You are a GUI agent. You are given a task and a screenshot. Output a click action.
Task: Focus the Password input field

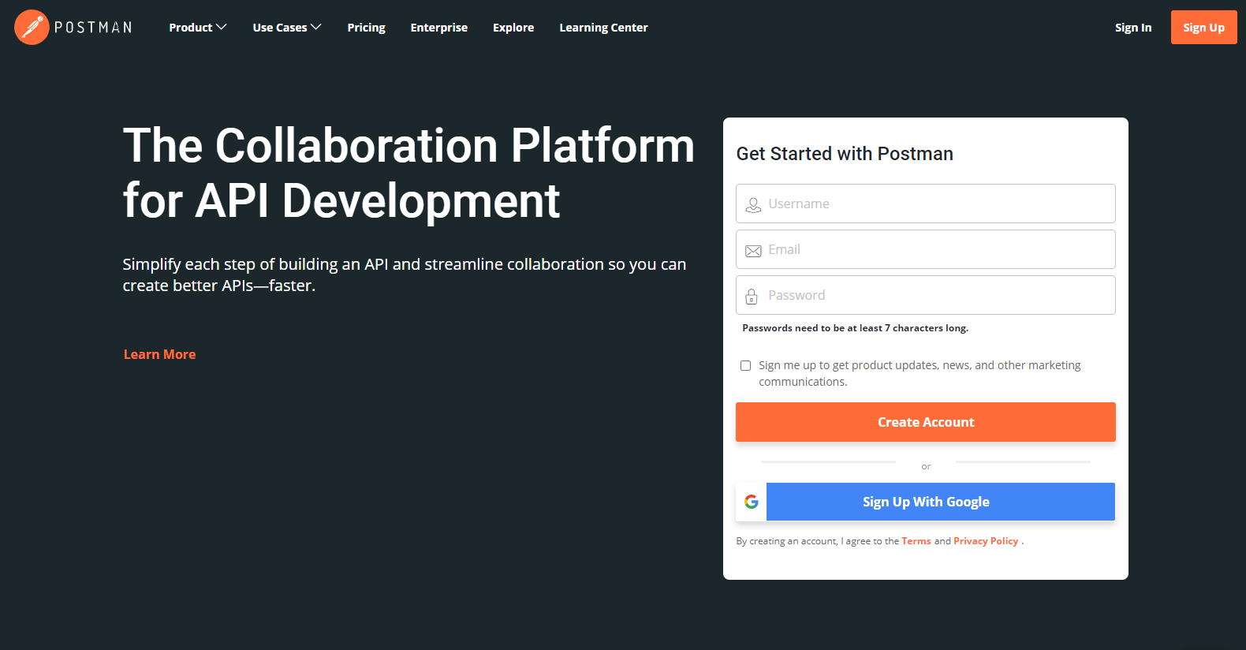(x=926, y=295)
